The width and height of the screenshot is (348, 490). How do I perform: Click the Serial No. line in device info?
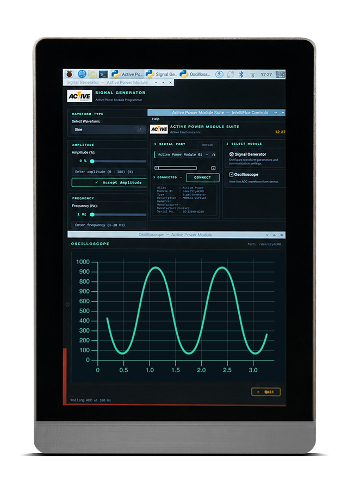(180, 212)
